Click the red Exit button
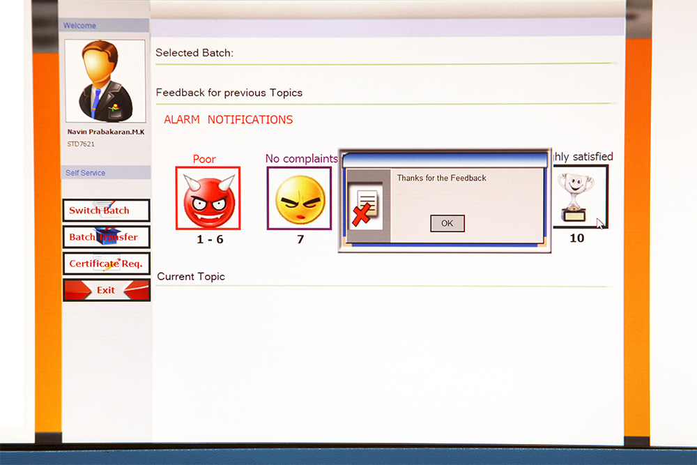Viewport: 697px width, 465px height. click(x=106, y=290)
